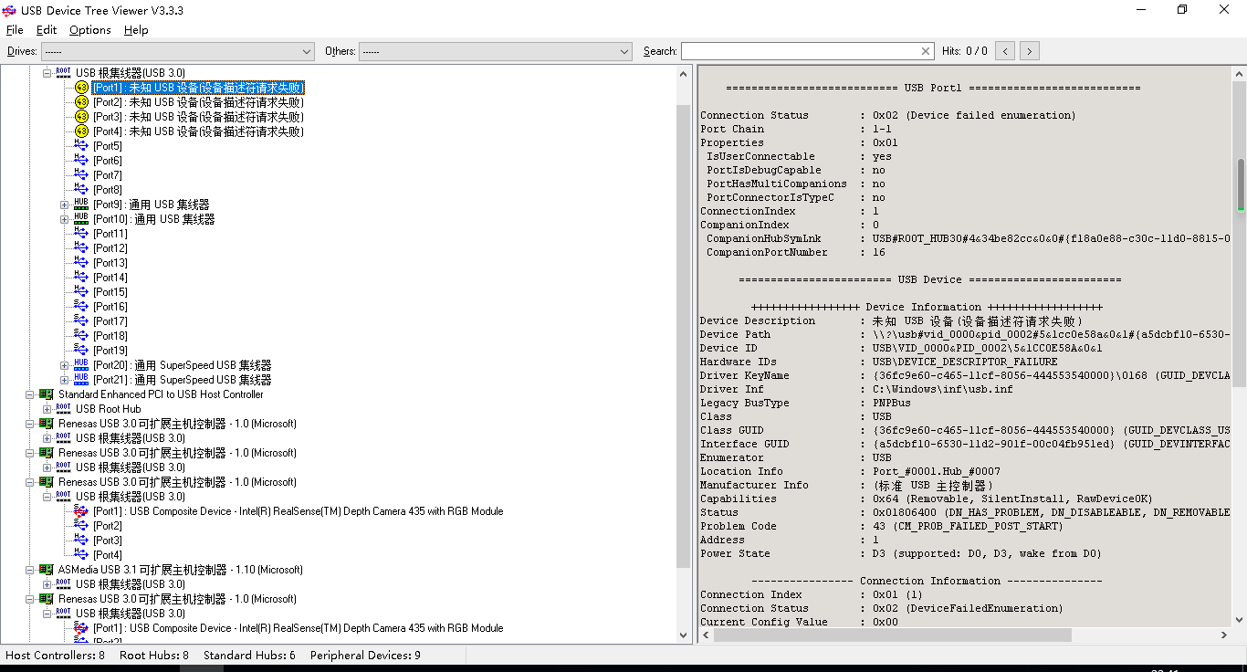Click the Host Controllers: 8 status entry
The image size is (1247, 672).
(x=55, y=656)
